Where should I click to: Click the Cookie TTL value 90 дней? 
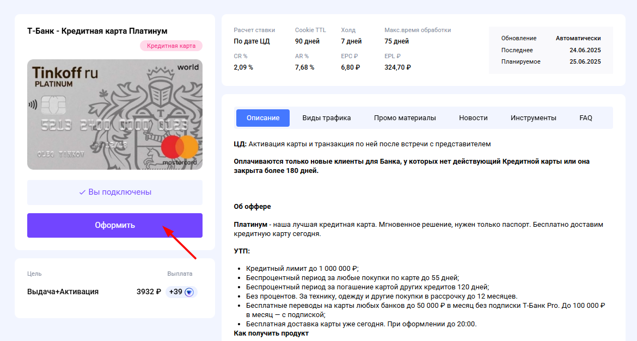(x=307, y=41)
